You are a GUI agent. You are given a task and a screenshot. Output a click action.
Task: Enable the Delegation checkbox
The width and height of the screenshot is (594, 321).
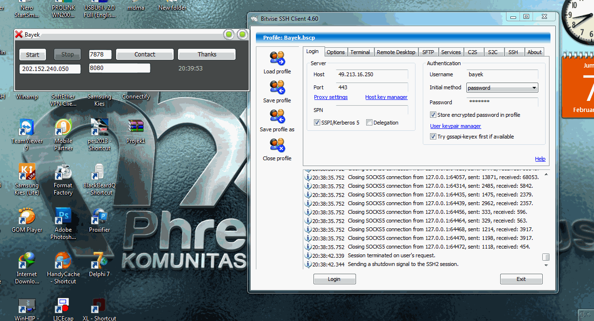coord(369,123)
